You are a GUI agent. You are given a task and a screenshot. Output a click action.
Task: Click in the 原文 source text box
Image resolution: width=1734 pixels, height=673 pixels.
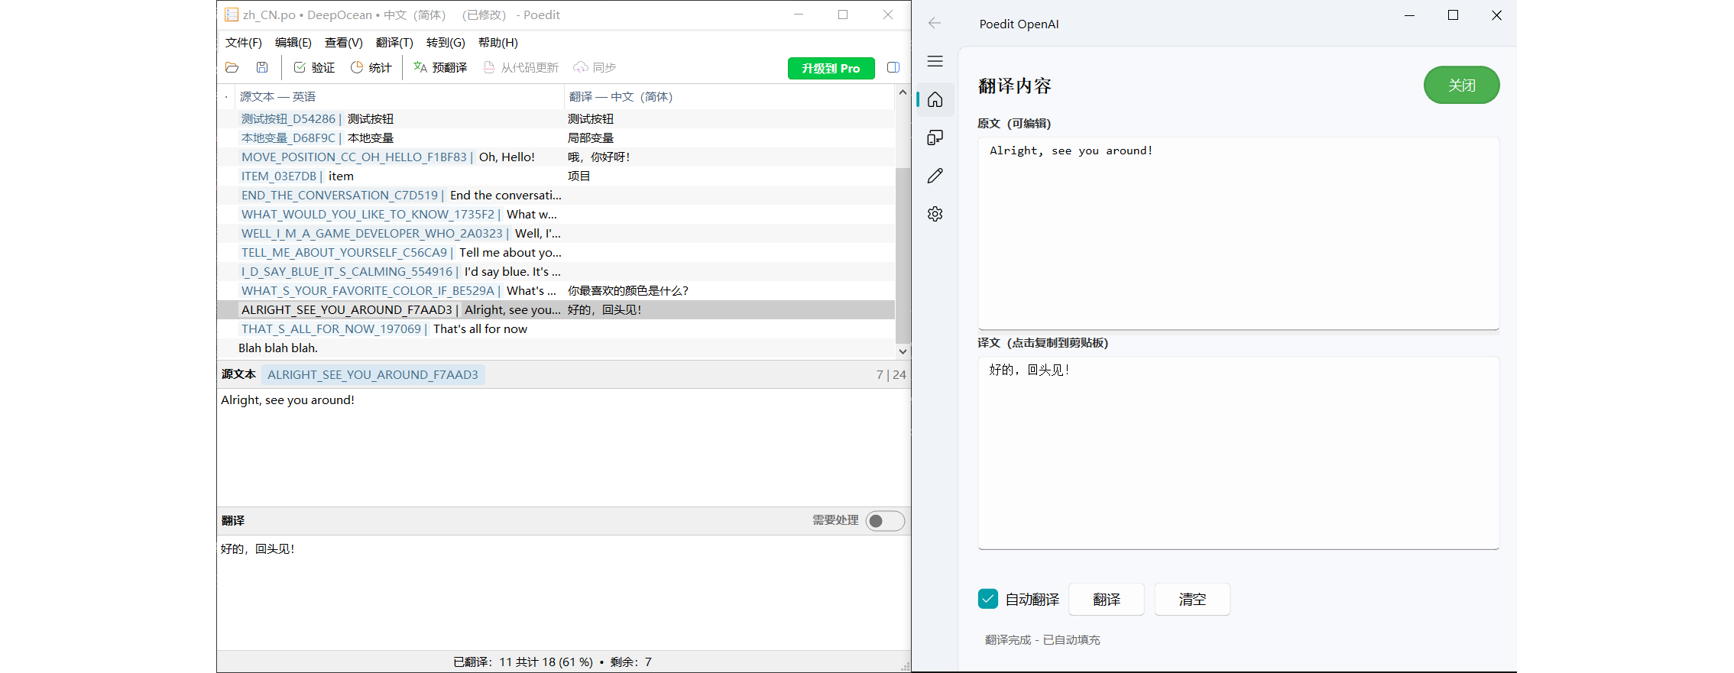pyautogui.click(x=1238, y=233)
